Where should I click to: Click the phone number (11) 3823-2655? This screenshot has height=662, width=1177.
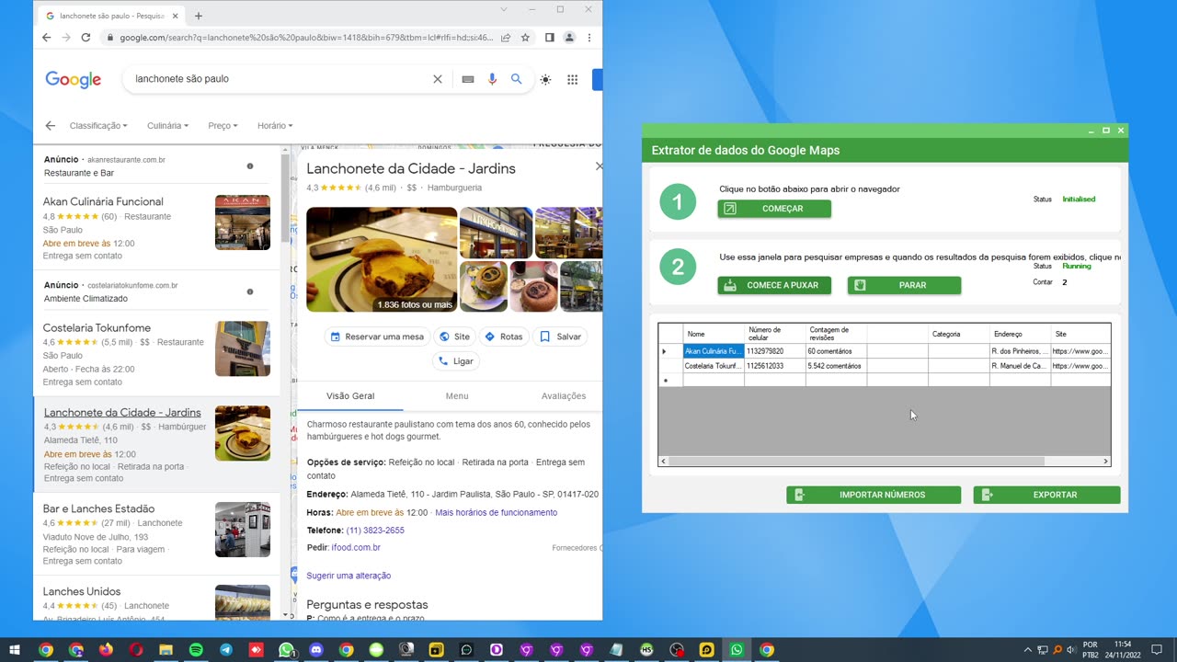[375, 531]
